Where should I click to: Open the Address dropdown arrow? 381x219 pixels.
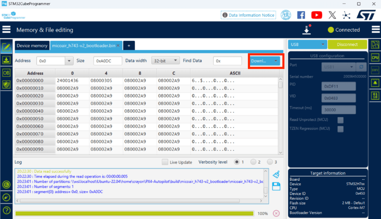(x=69, y=61)
